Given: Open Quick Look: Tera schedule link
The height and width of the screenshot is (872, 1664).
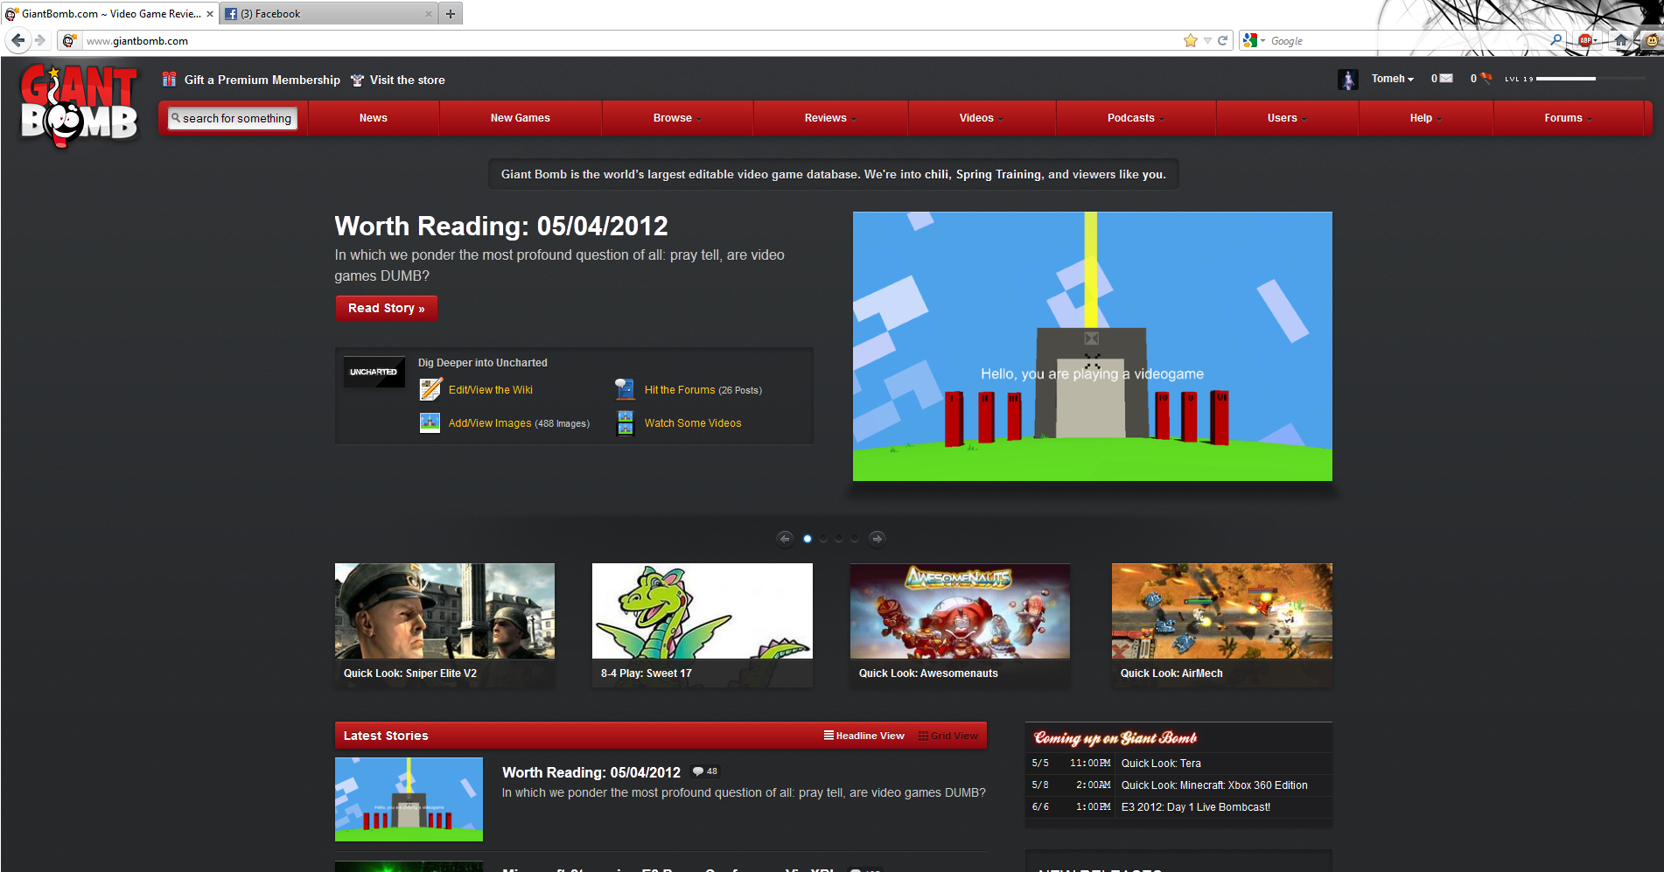Looking at the screenshot, I should [1161, 764].
